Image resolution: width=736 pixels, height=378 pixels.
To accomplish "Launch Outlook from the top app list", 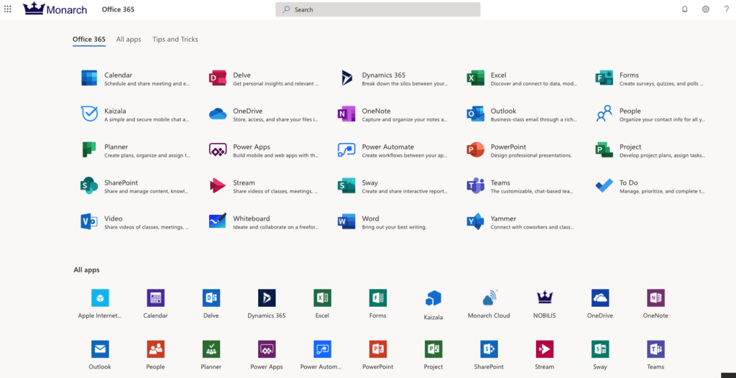I will click(522, 114).
